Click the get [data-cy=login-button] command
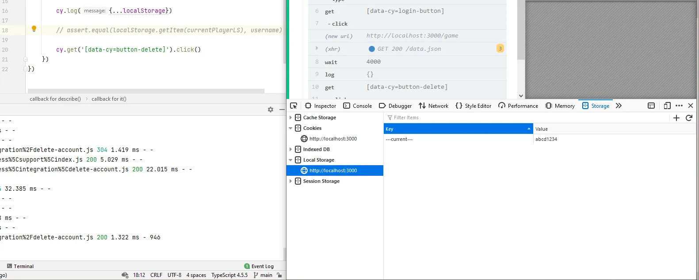 407,11
